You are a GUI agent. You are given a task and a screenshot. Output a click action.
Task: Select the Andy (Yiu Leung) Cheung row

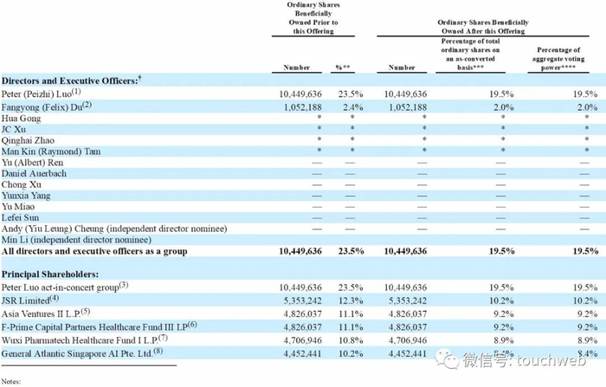click(x=303, y=229)
